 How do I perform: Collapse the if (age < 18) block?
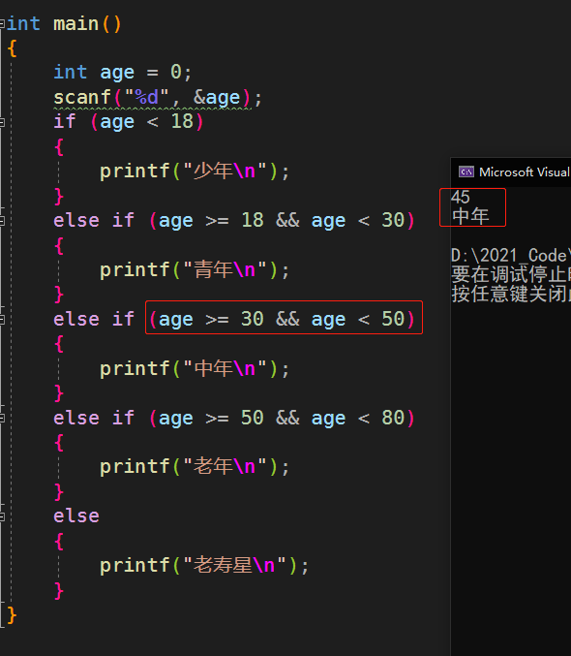tap(2, 122)
